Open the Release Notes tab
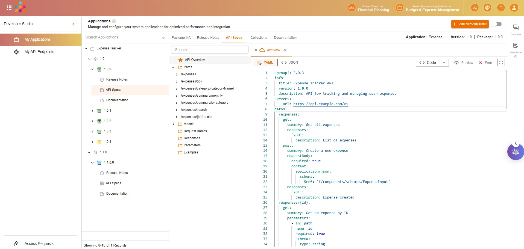Image resolution: width=524 pixels, height=249 pixels. click(208, 38)
